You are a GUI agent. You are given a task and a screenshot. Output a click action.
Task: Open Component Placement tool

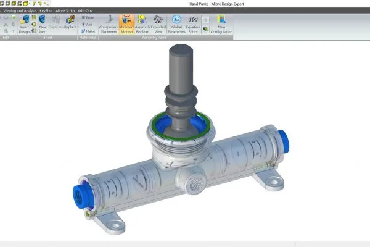(109, 24)
